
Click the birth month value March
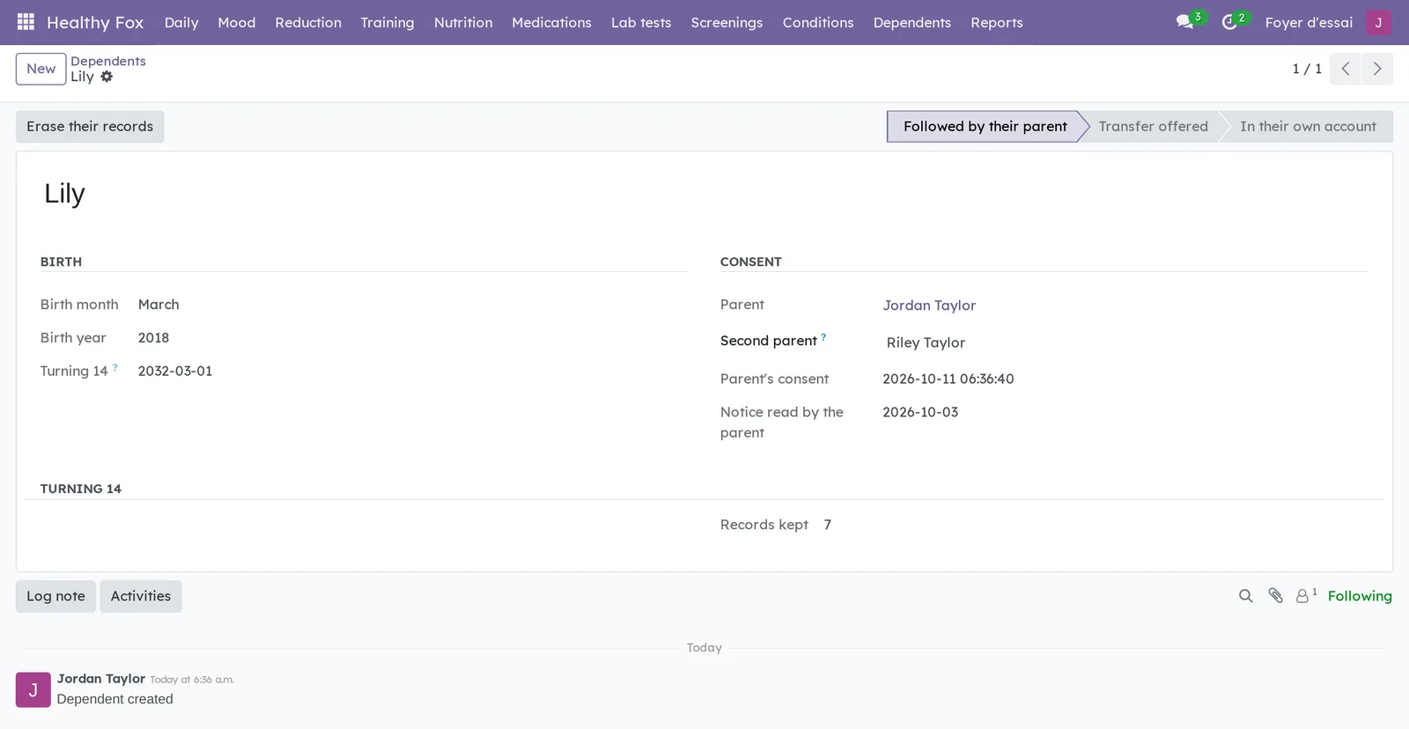[x=159, y=305]
